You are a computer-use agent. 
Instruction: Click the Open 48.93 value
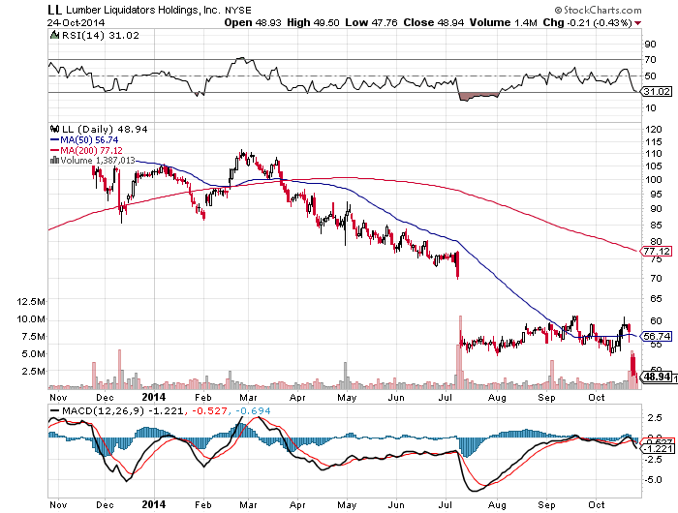pos(253,22)
